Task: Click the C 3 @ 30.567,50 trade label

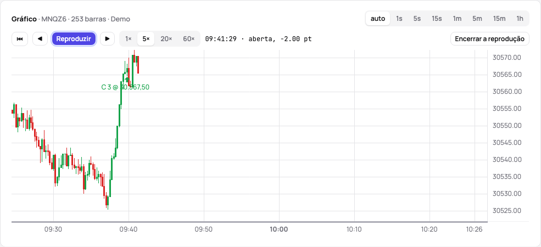Action: 125,87
